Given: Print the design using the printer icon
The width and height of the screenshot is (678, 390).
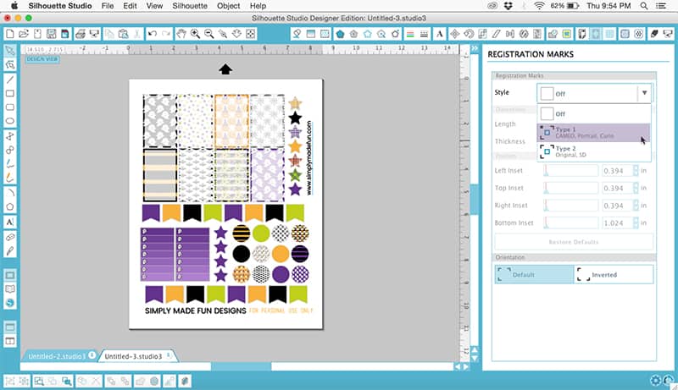Looking at the screenshot, I should [80, 34].
